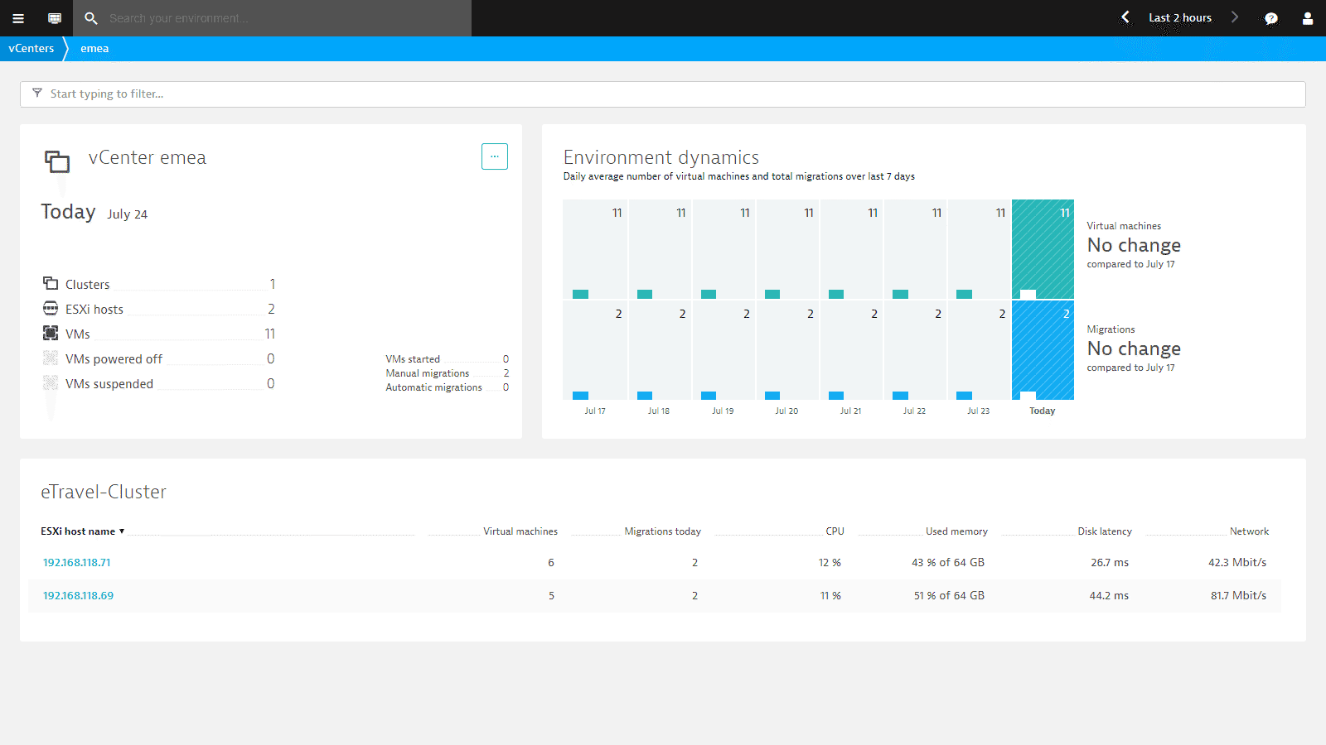This screenshot has width=1326, height=745.
Task: Open host 192.168.118.71 details
Action: (x=76, y=562)
